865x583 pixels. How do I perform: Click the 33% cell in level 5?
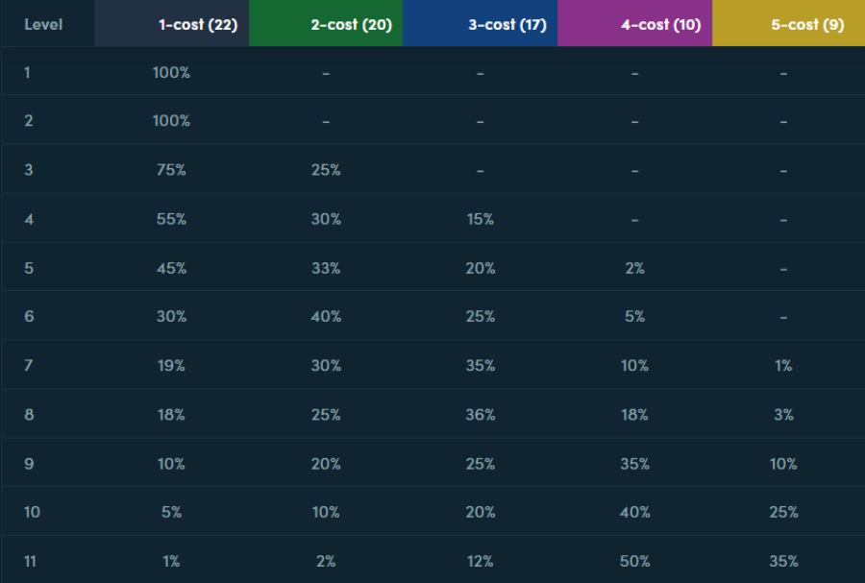pos(326,268)
